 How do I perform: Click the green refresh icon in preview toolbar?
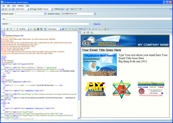[x=92, y=32]
